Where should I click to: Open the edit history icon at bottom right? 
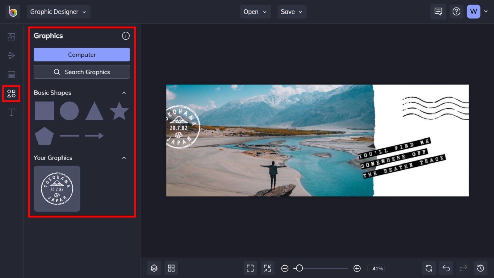tap(480, 268)
